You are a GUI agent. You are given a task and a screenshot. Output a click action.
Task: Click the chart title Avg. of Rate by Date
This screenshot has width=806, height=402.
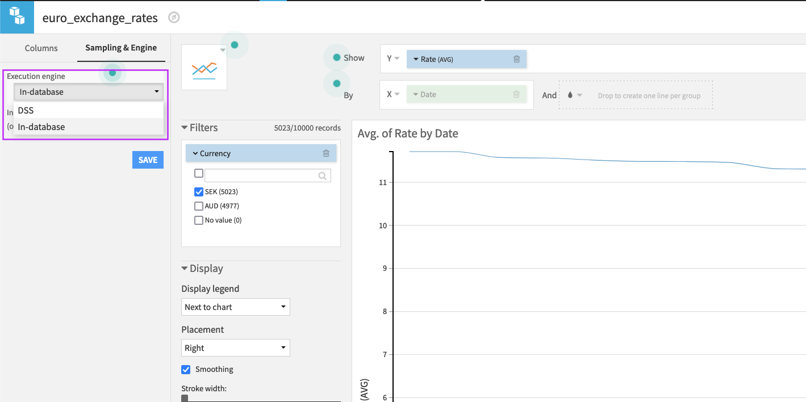click(x=408, y=133)
